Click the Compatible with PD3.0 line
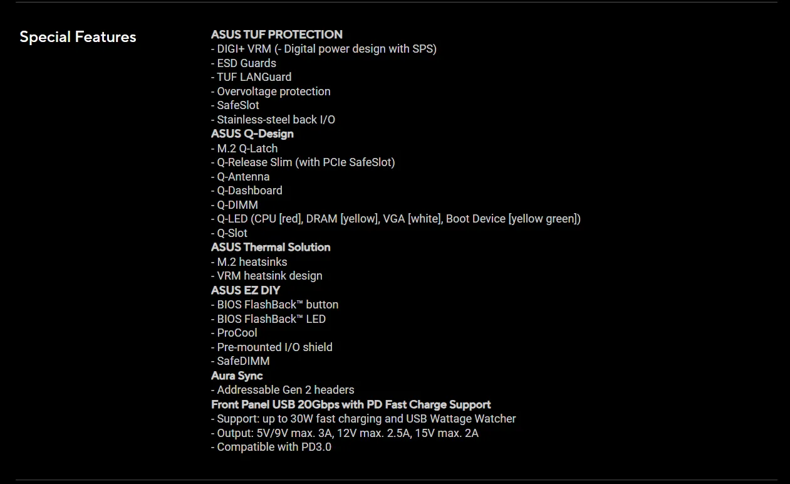Image resolution: width=790 pixels, height=484 pixels. coord(271,447)
